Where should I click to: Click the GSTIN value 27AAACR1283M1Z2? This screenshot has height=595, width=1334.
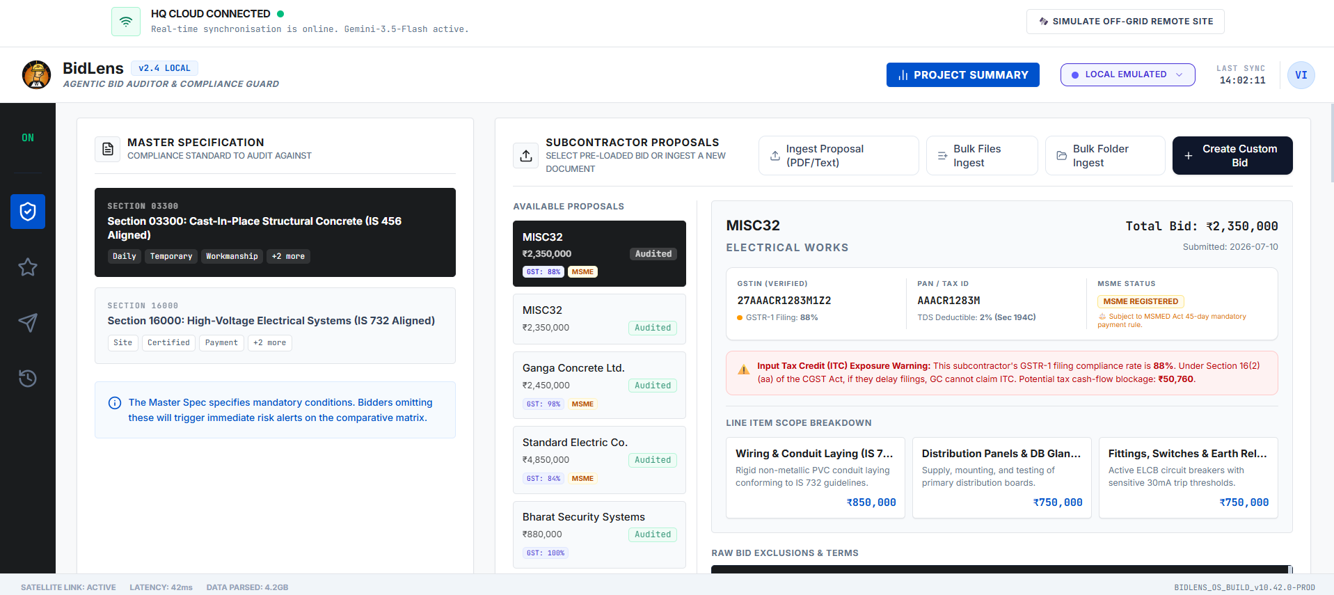coord(784,301)
